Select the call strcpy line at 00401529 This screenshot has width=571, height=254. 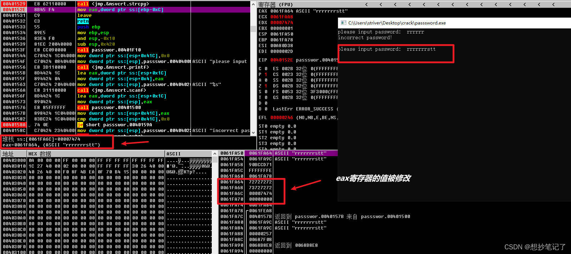click(126, 4)
